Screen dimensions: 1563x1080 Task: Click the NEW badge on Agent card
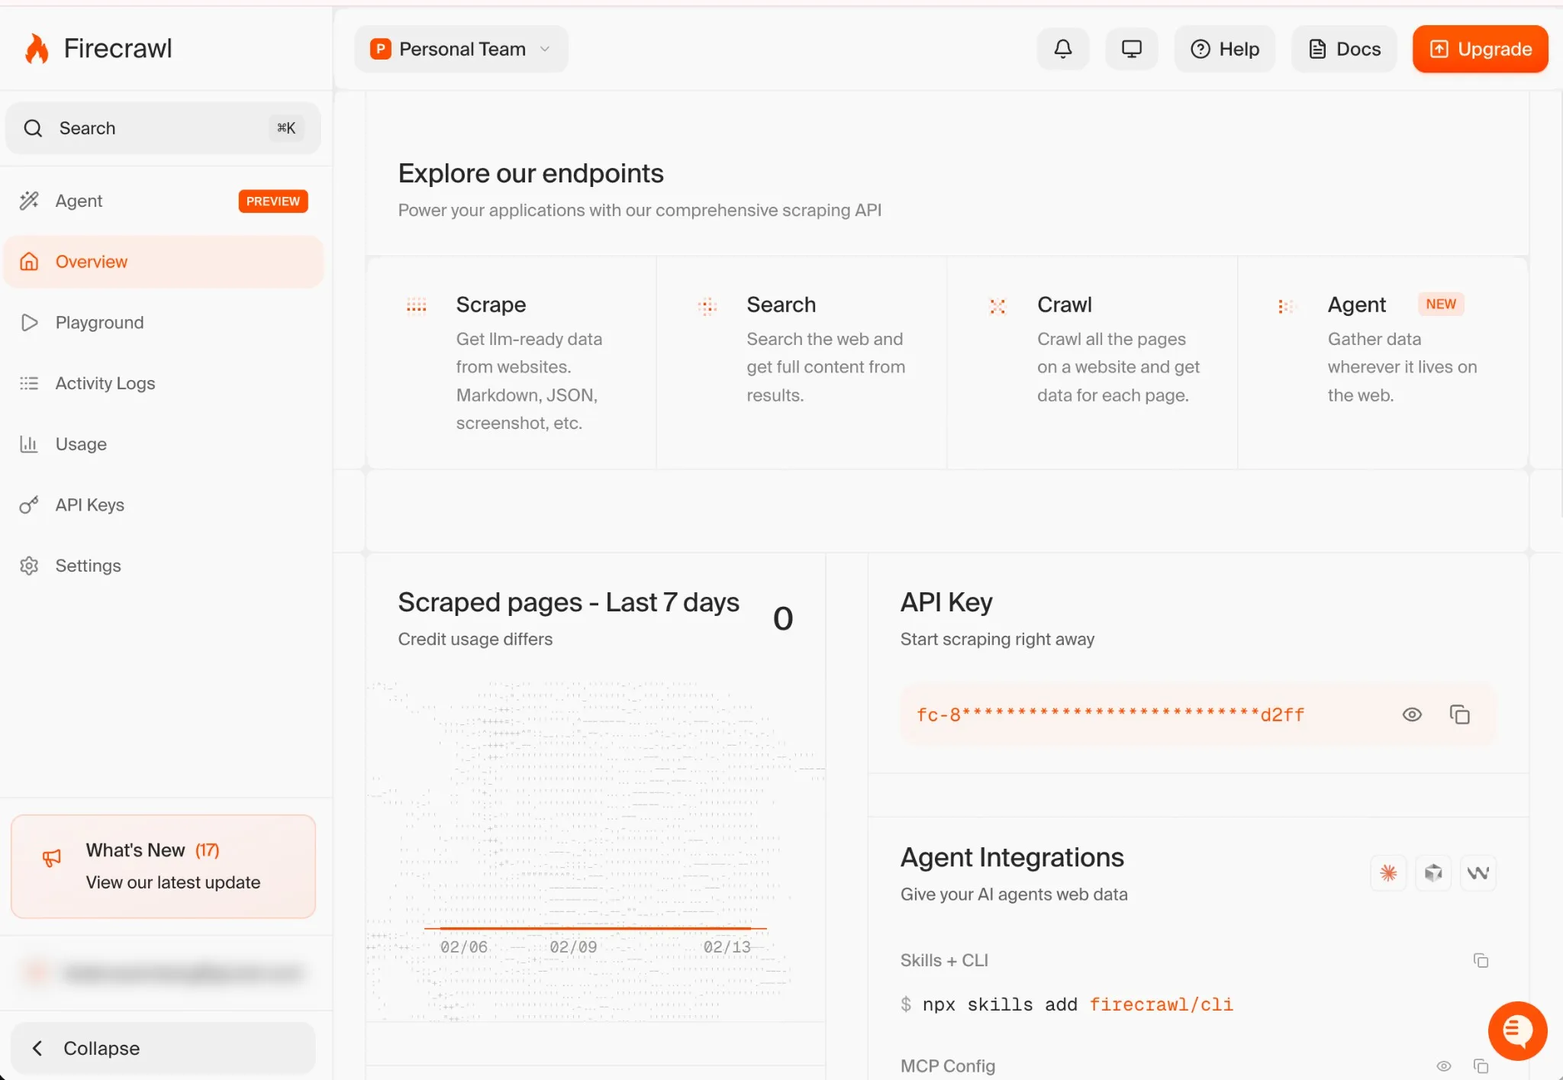[1441, 304]
